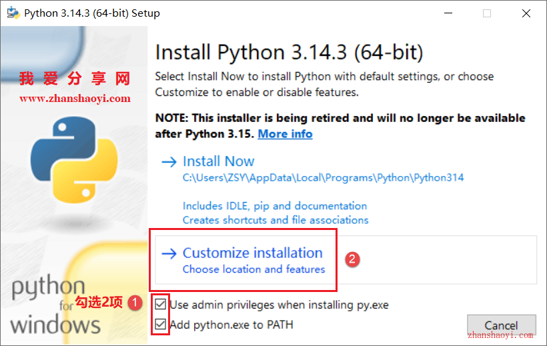Click the Python Setup installer icon in title bar
This screenshot has height=346, width=547.
coord(13,13)
